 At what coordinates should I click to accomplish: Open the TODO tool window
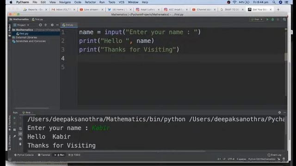tap(74, 155)
